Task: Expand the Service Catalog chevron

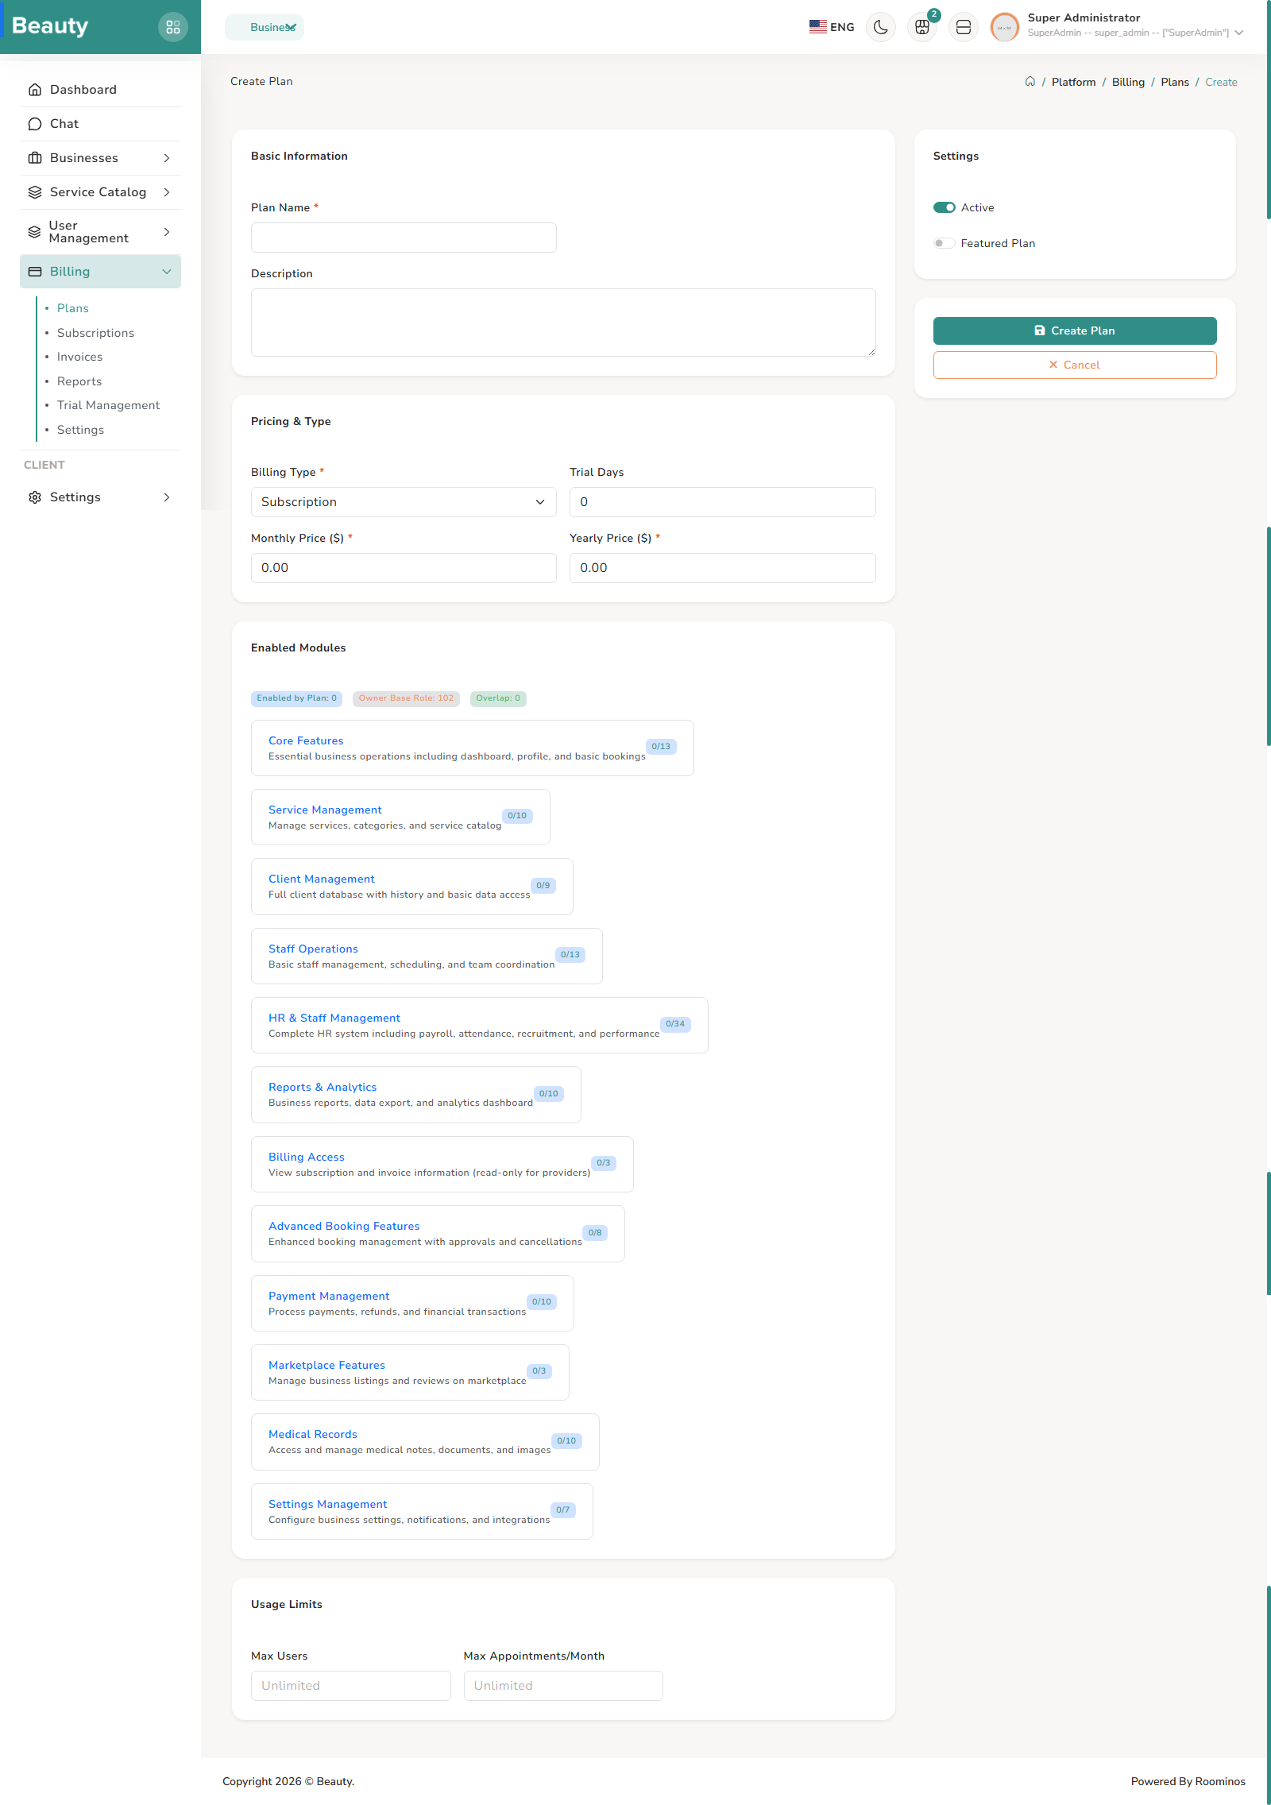Action: tap(167, 192)
